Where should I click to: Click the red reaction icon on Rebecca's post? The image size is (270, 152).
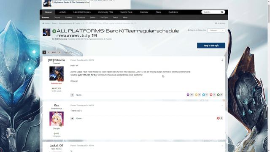(x=211, y=95)
